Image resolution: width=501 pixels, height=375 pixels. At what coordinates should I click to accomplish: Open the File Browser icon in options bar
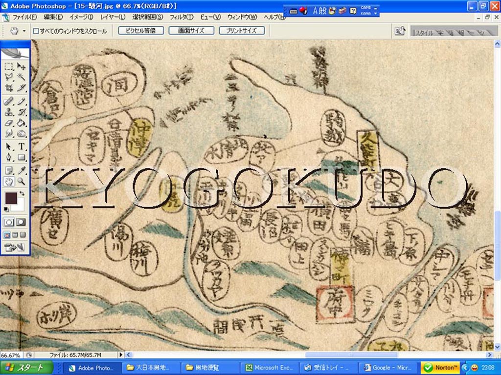pyautogui.click(x=400, y=31)
